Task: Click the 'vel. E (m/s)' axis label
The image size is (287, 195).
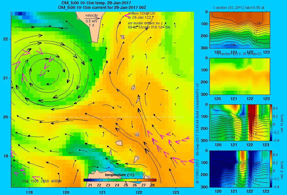Action: point(282,170)
